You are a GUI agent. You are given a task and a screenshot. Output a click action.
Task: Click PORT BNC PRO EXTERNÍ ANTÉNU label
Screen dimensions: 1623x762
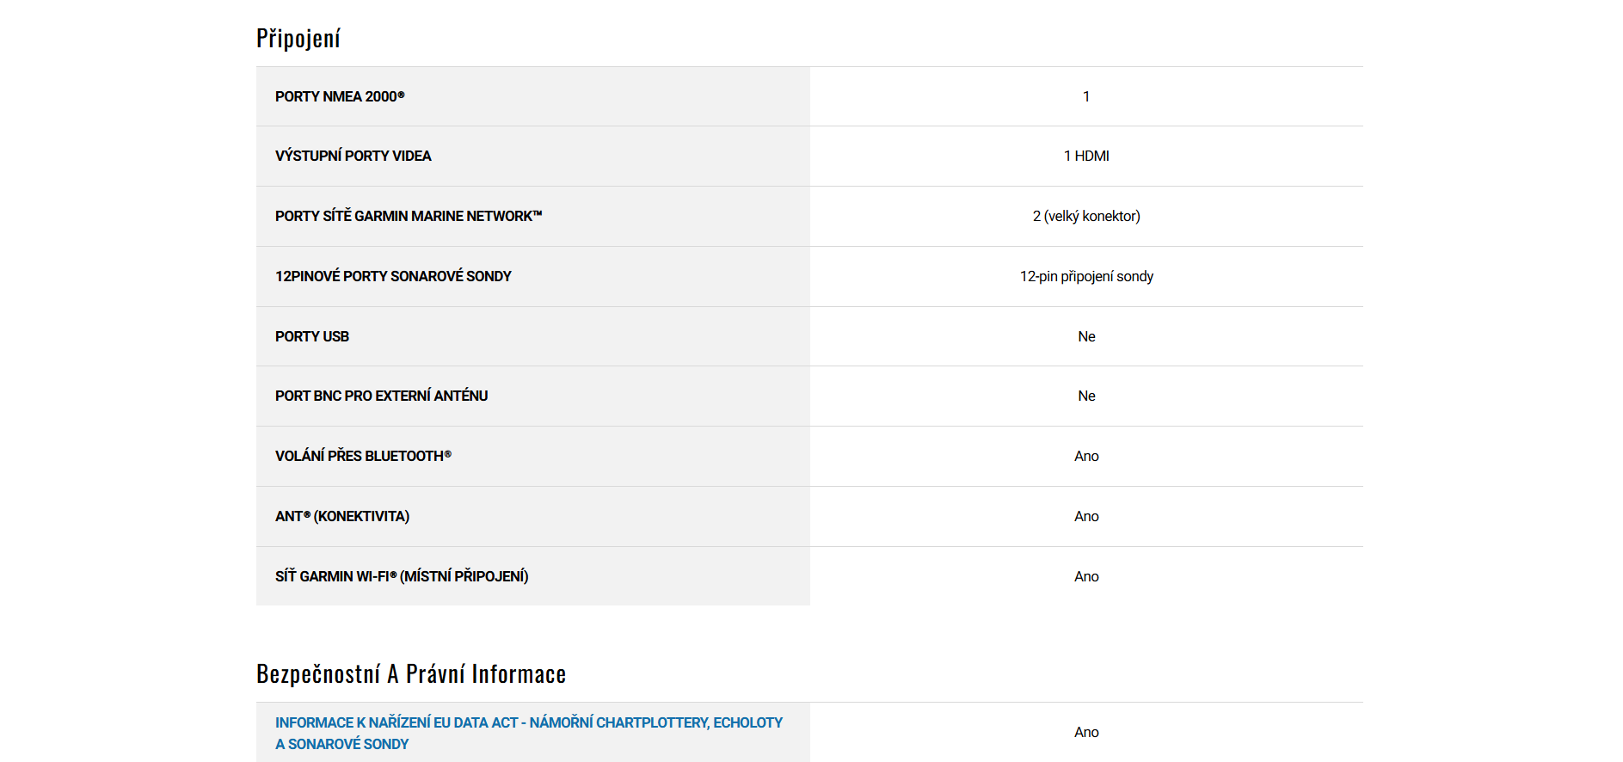(381, 396)
